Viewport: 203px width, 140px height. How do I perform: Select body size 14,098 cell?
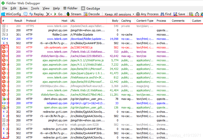pos(114,39)
